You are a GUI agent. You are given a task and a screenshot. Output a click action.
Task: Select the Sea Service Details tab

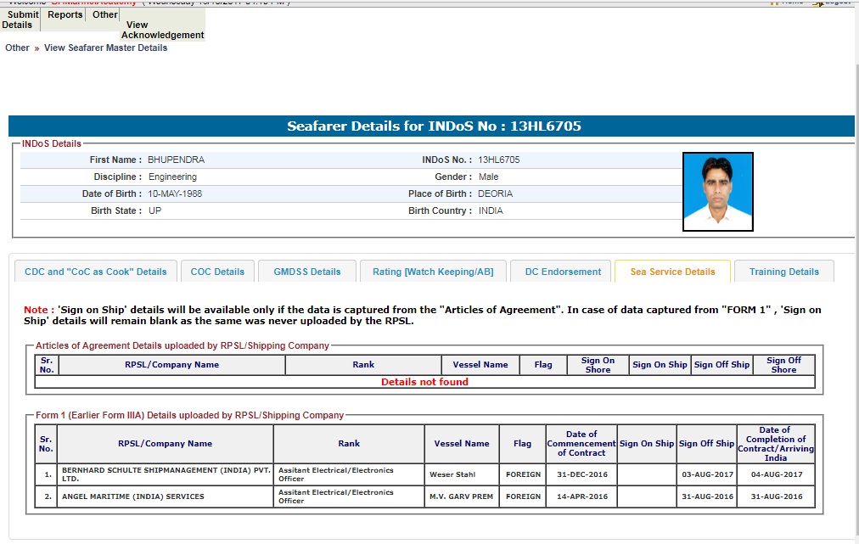672,272
